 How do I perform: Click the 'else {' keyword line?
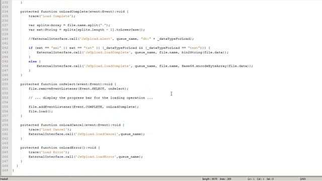35,61
